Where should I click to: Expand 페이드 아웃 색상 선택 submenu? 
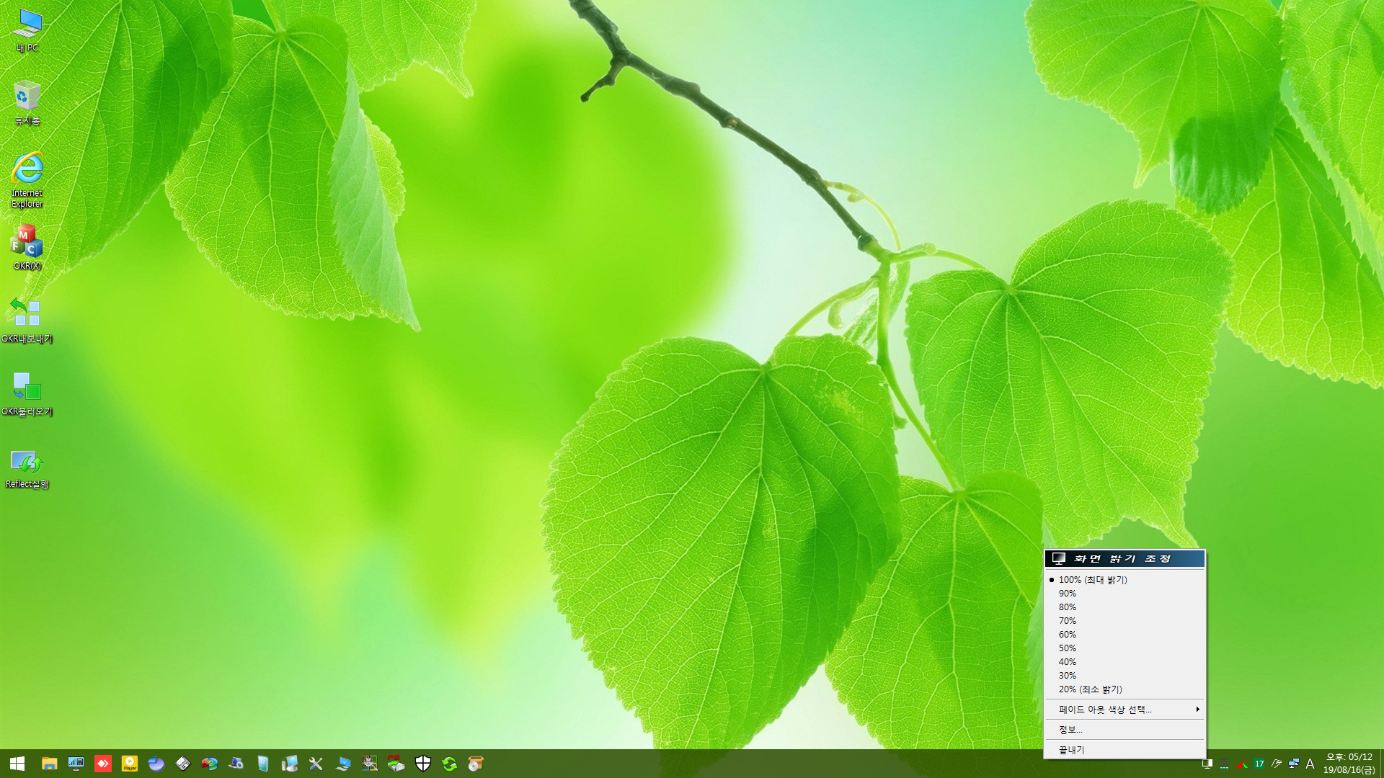(1124, 710)
